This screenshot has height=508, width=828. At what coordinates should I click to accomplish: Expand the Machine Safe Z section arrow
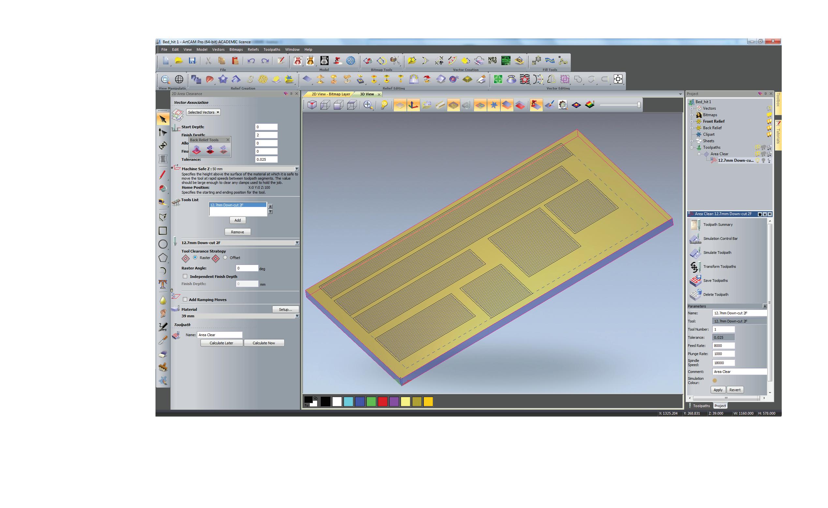[297, 169]
